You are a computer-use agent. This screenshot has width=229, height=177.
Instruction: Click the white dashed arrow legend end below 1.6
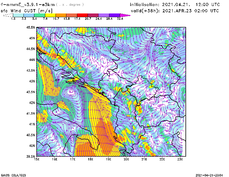[x=8, y=15]
